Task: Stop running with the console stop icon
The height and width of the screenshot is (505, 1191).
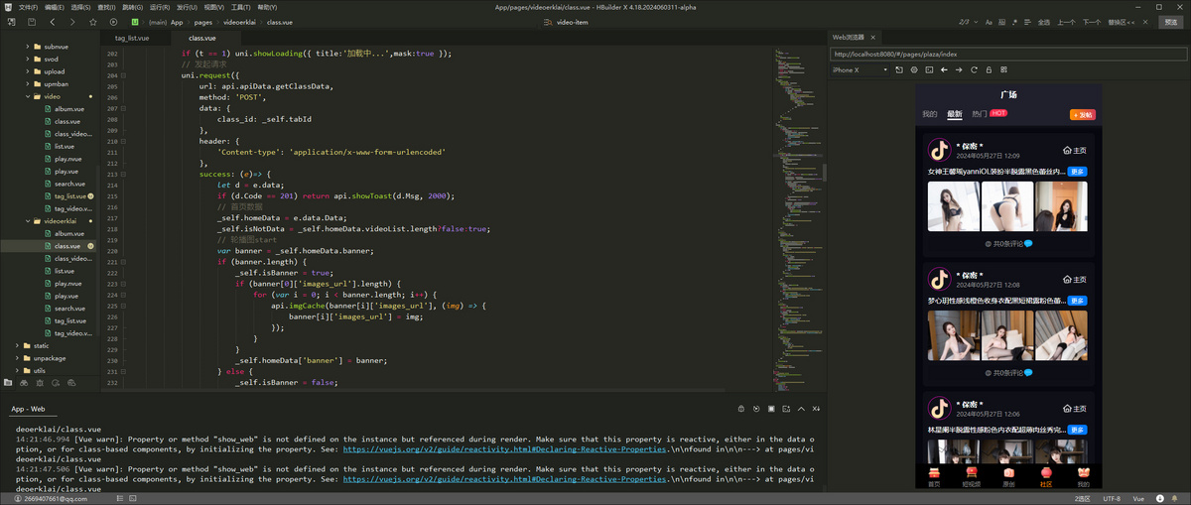Action: tap(771, 409)
